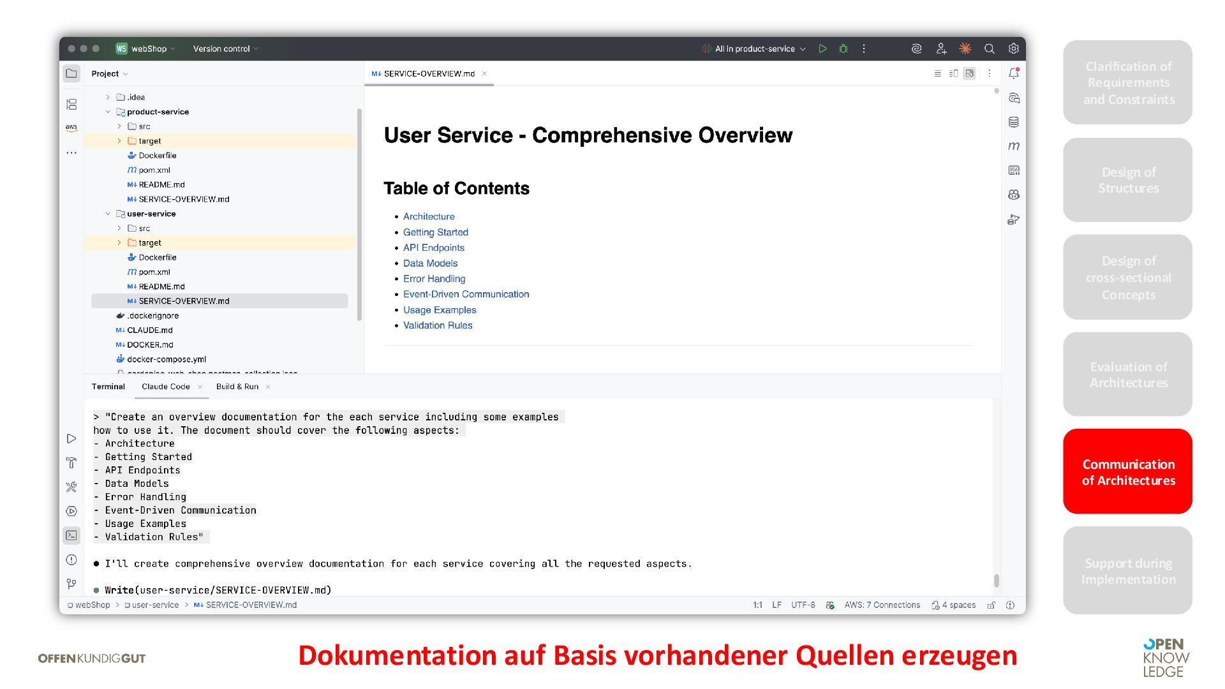1225x689 pixels.
Task: Follow the Event-Driven Communication link
Action: coord(466,294)
